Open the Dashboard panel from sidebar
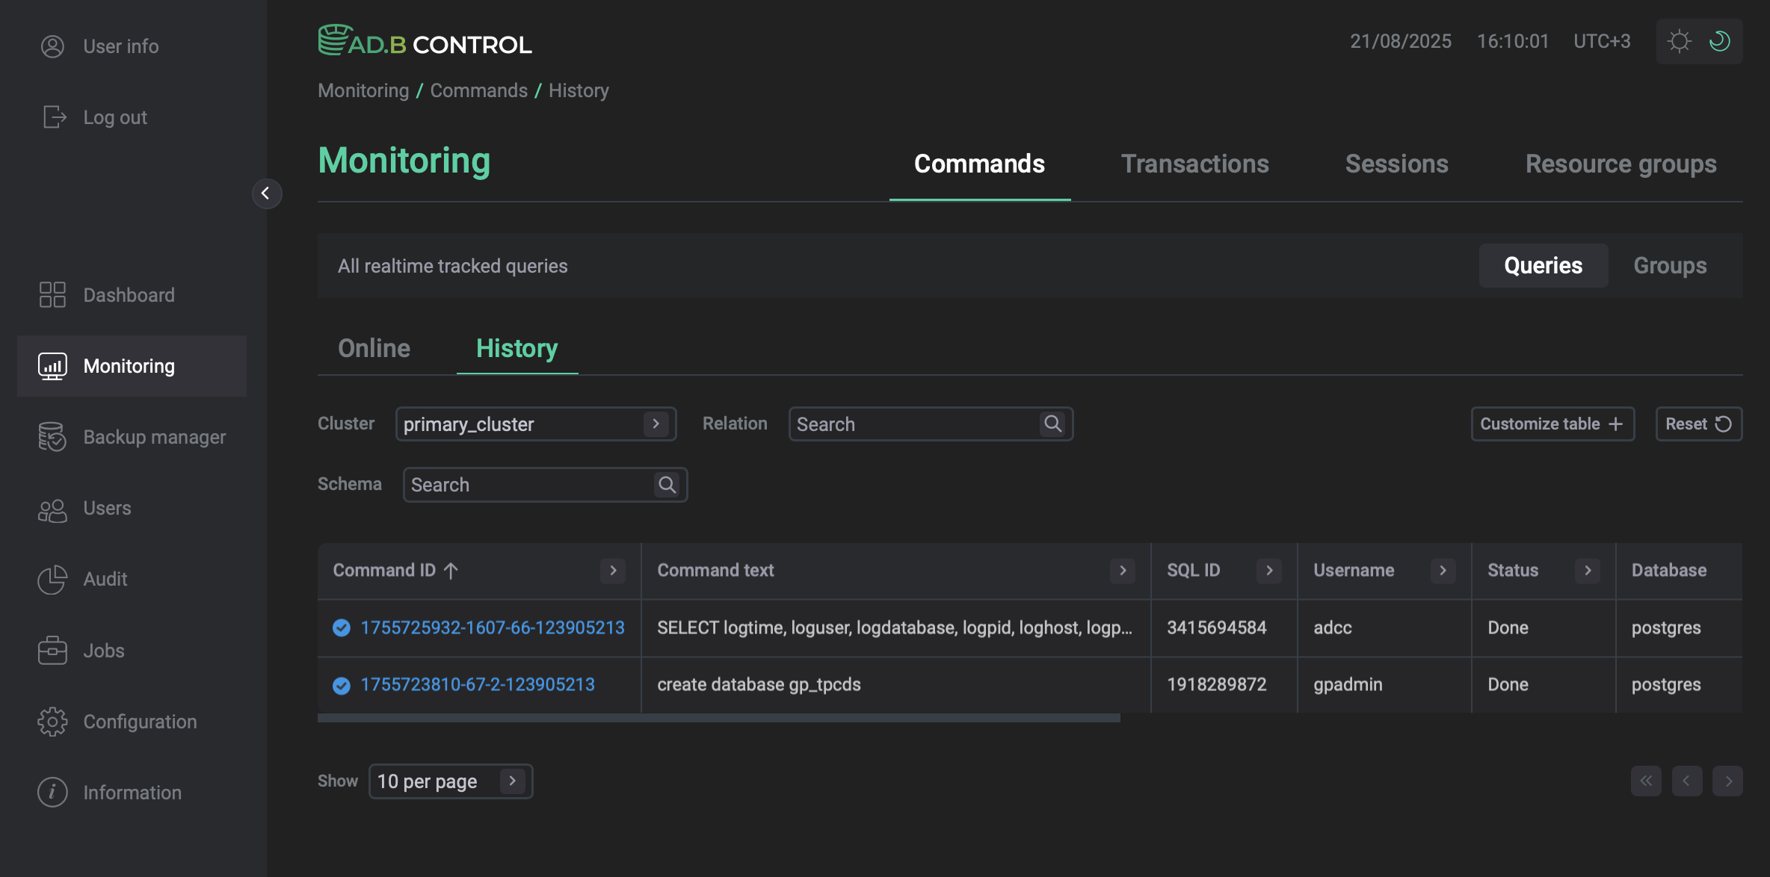The height and width of the screenshot is (877, 1770). [x=52, y=294]
